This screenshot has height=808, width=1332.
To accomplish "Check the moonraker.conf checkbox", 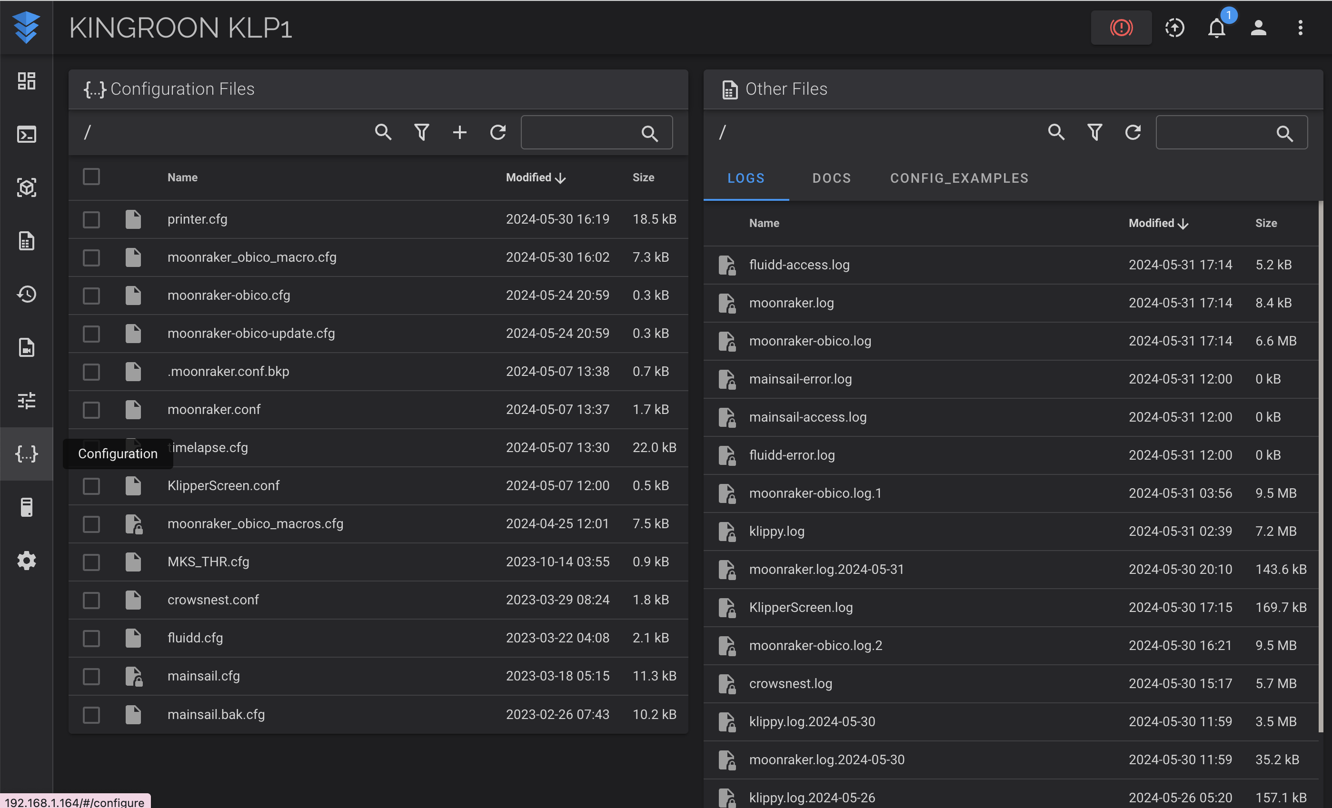I will (x=91, y=410).
